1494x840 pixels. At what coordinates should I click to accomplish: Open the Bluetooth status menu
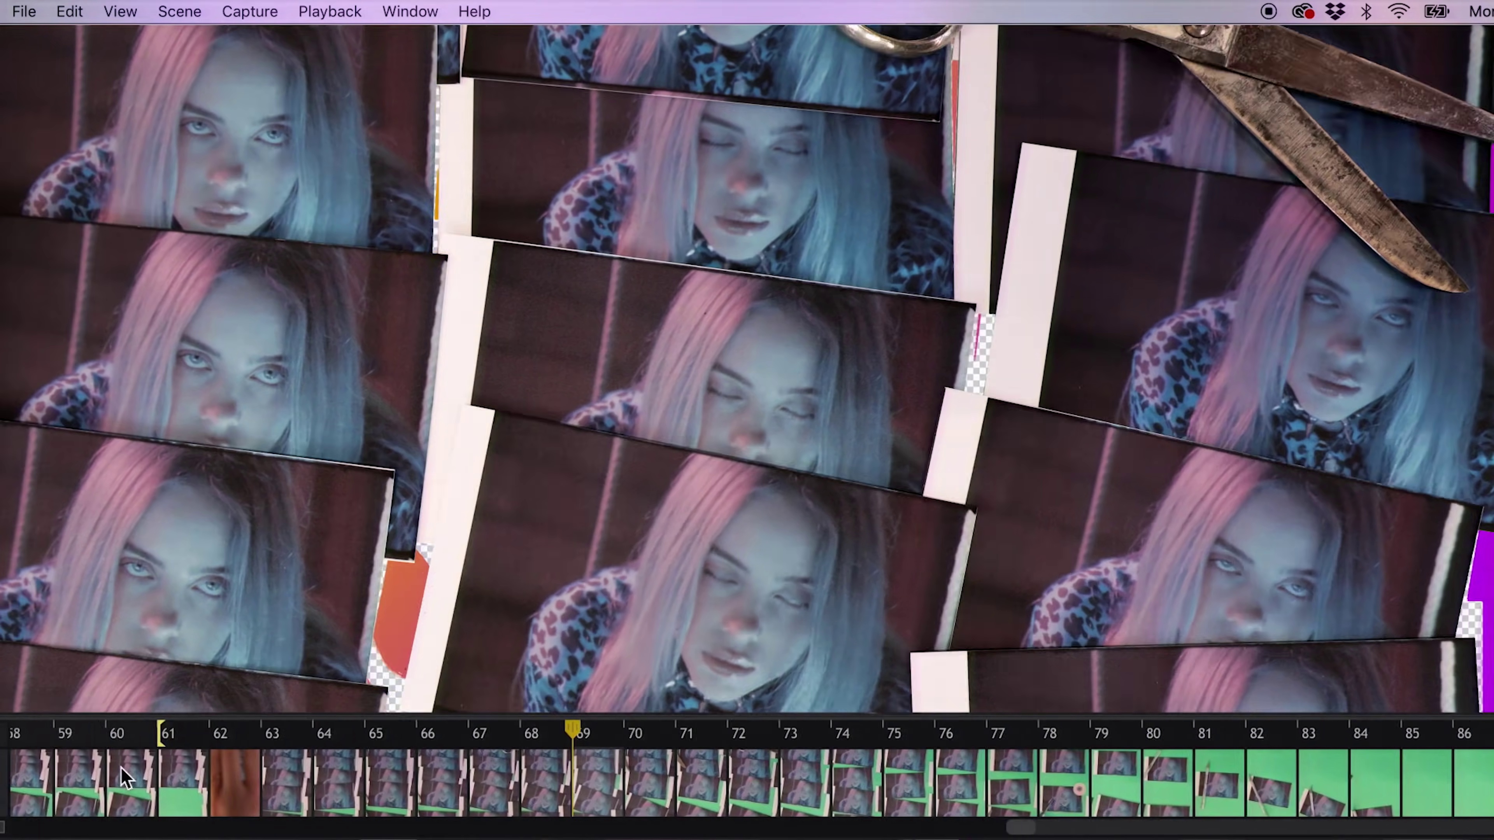(1366, 12)
